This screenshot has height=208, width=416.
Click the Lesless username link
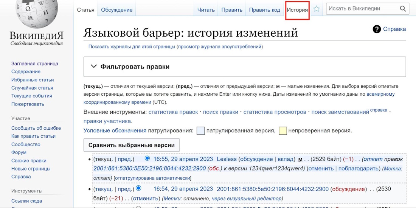coord(227,159)
